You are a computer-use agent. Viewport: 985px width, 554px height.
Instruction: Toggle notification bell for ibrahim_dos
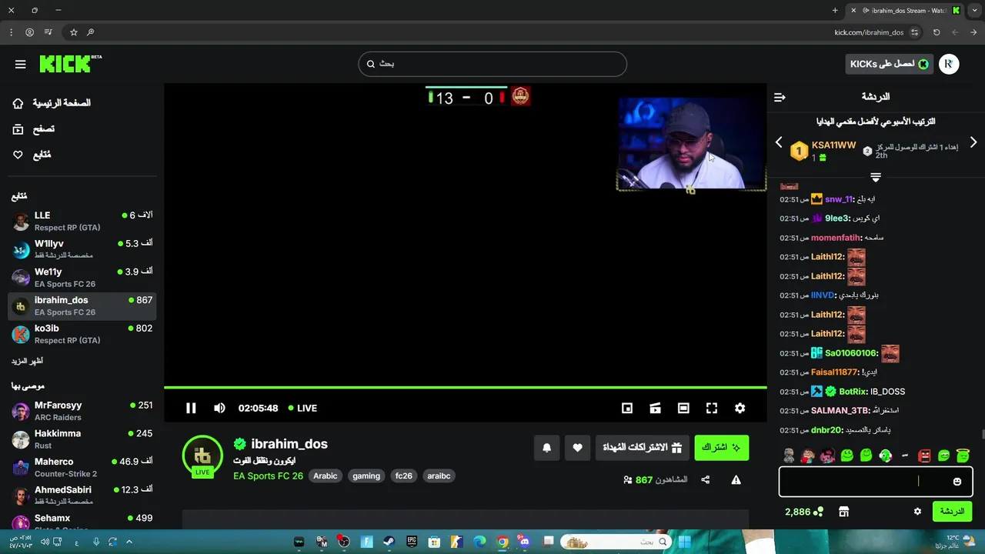tap(547, 448)
